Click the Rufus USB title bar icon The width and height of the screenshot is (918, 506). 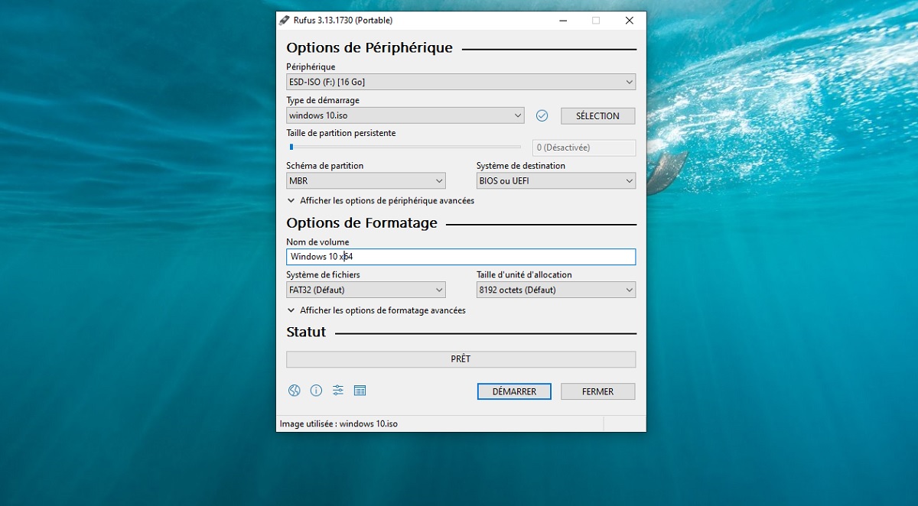click(285, 21)
